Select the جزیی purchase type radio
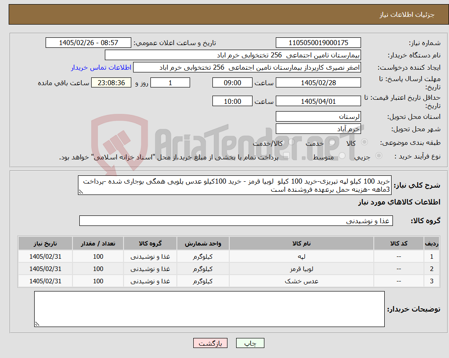Viewport: 449px width, 358px height. click(x=378, y=155)
